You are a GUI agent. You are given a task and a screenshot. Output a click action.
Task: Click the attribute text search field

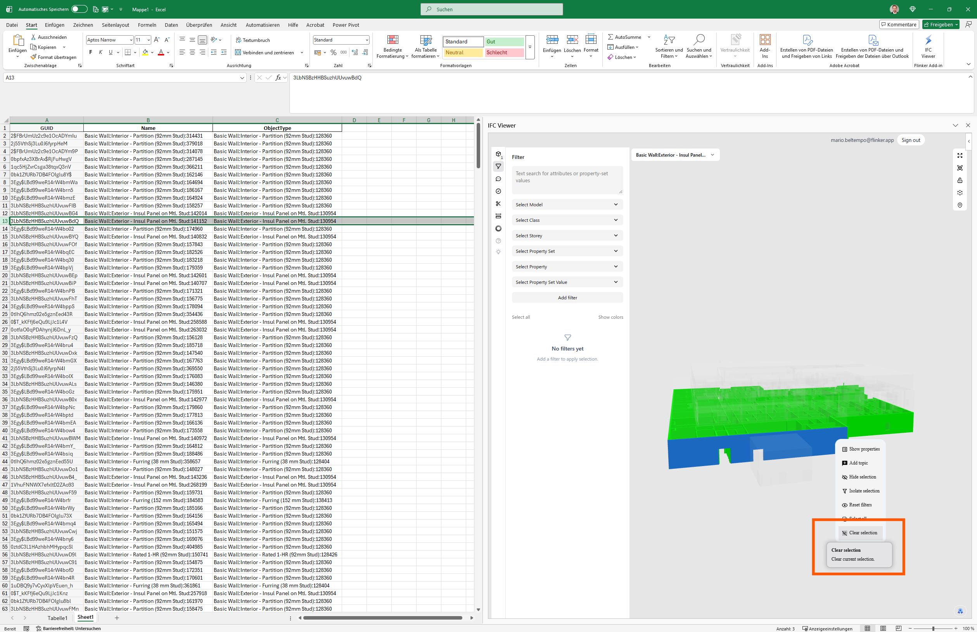[x=567, y=180]
